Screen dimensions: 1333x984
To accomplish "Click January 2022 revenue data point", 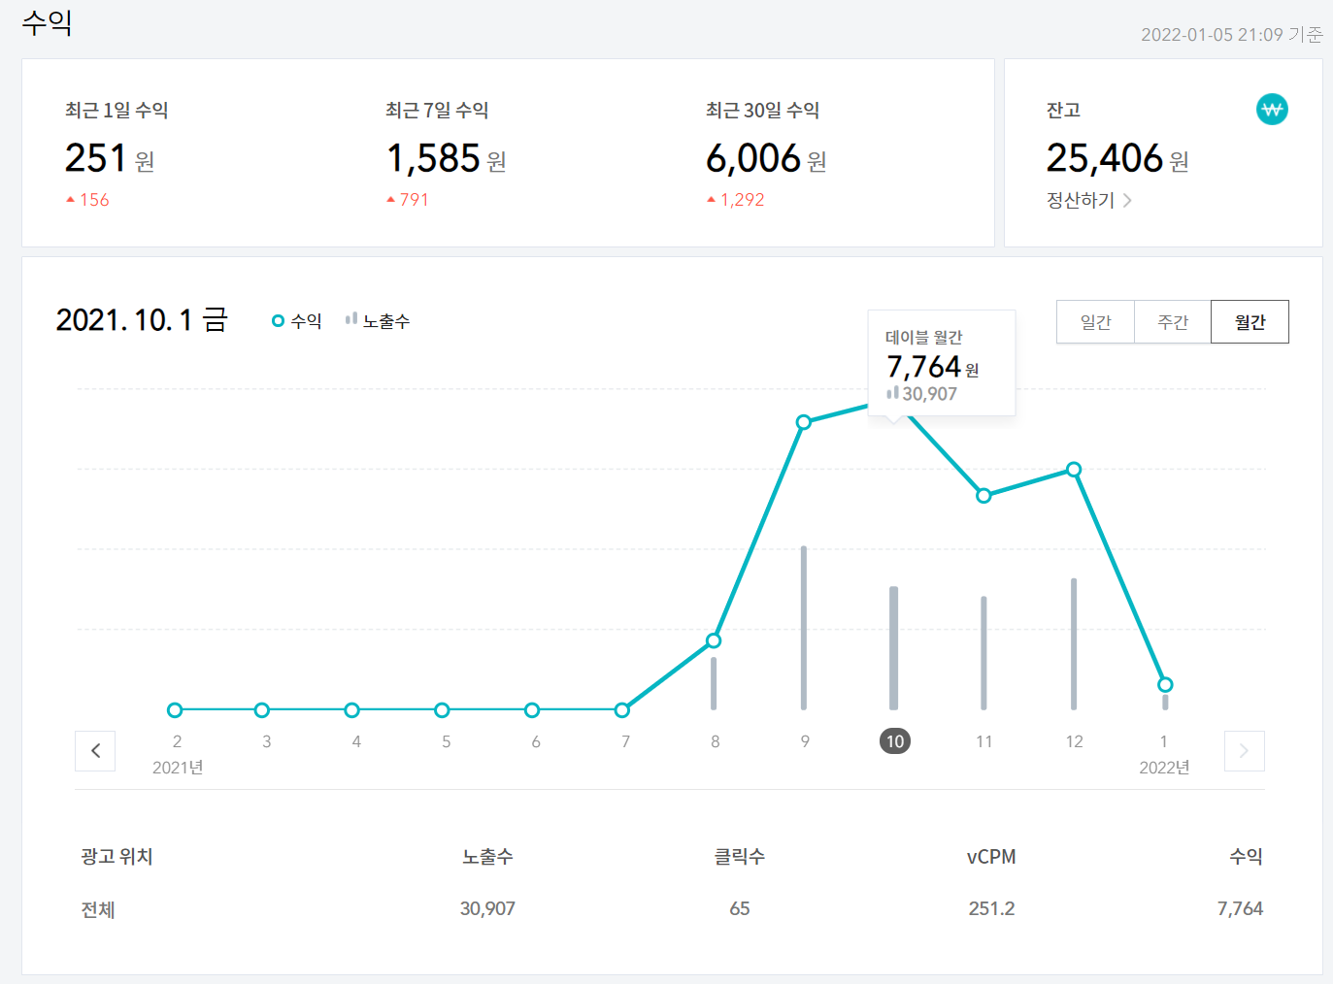I will point(1165,685).
